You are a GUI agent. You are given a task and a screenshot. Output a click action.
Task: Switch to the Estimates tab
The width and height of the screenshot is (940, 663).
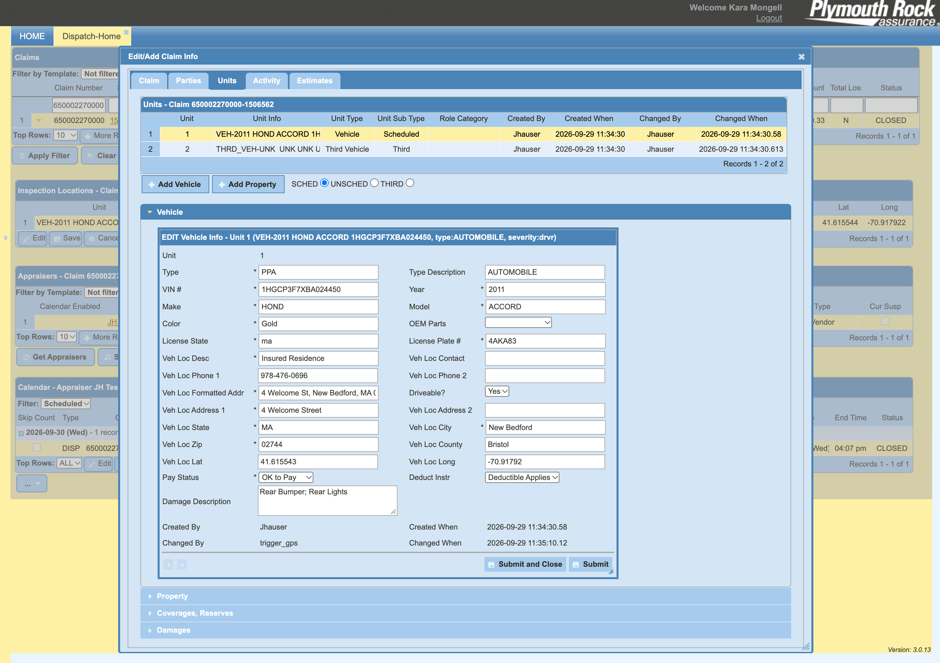click(314, 81)
